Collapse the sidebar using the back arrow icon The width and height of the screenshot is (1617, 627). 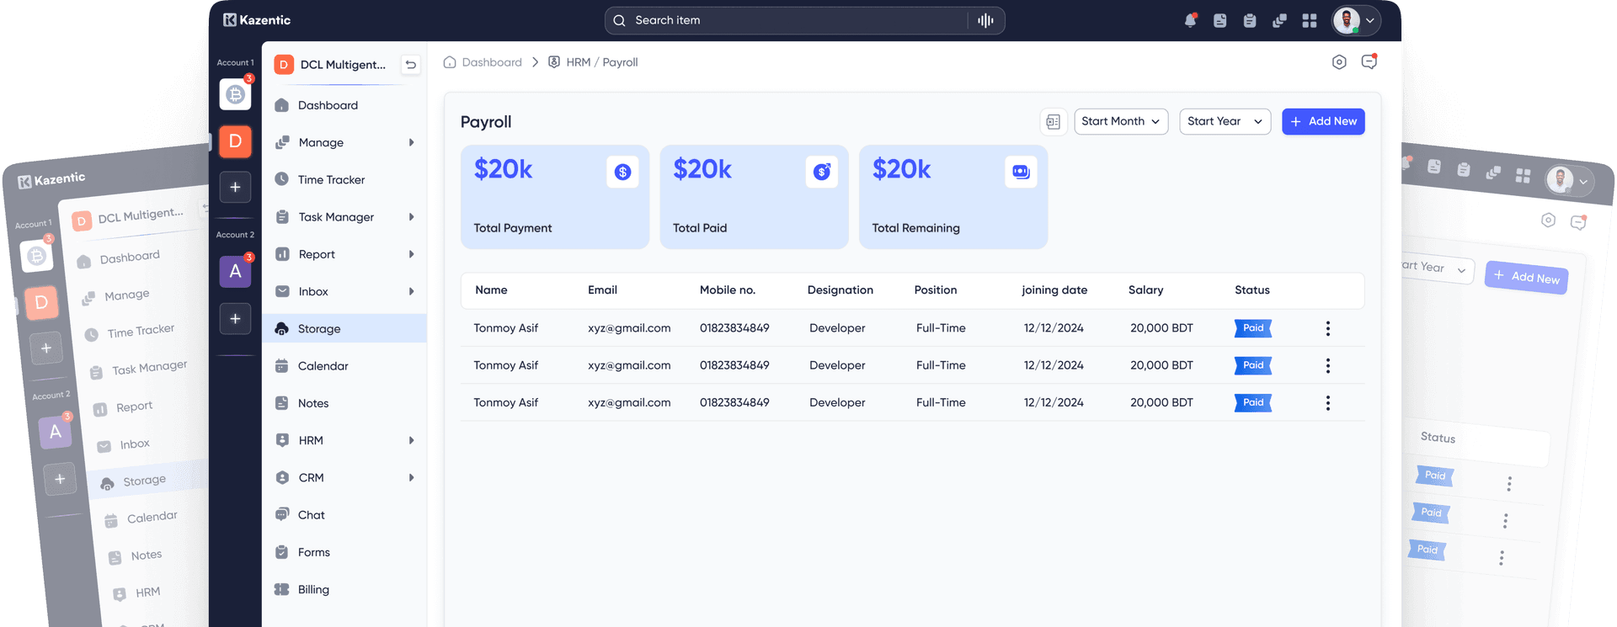(411, 65)
